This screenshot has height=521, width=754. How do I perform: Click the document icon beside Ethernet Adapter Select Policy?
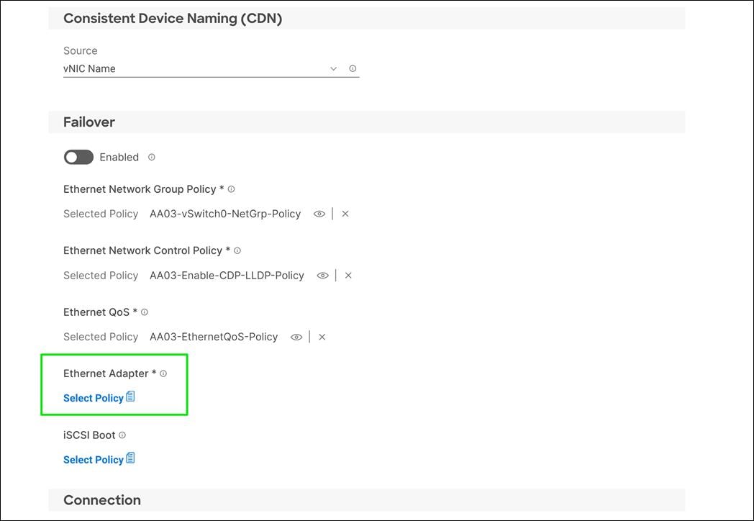click(x=130, y=397)
